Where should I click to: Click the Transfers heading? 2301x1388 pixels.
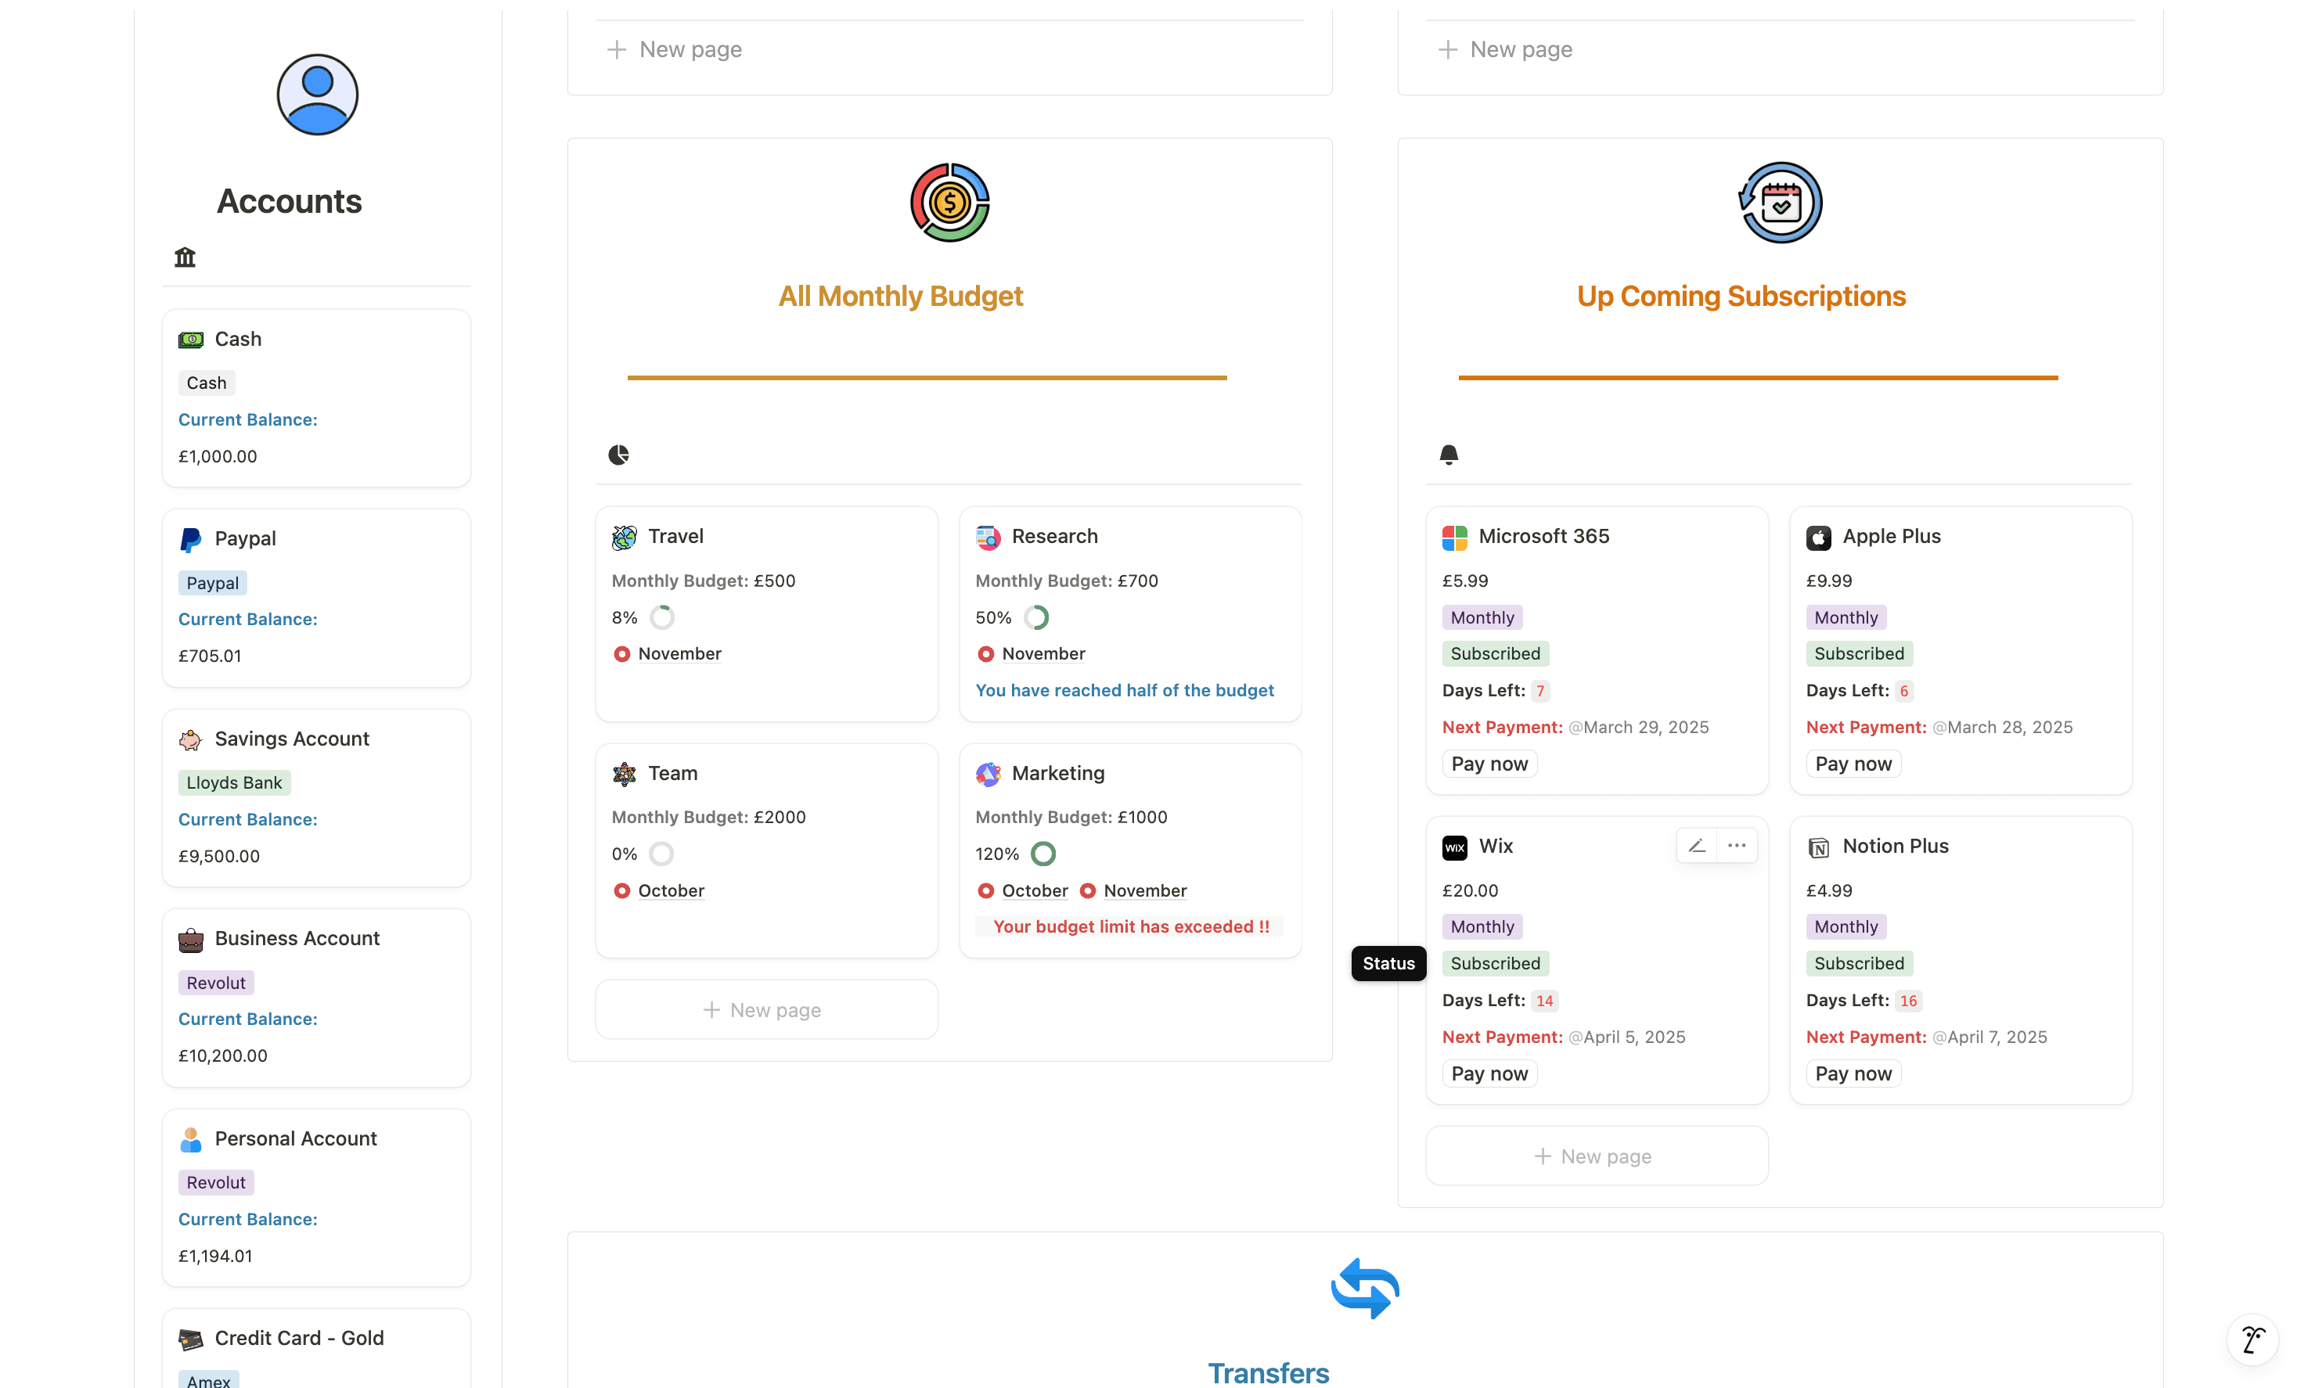(x=1268, y=1373)
